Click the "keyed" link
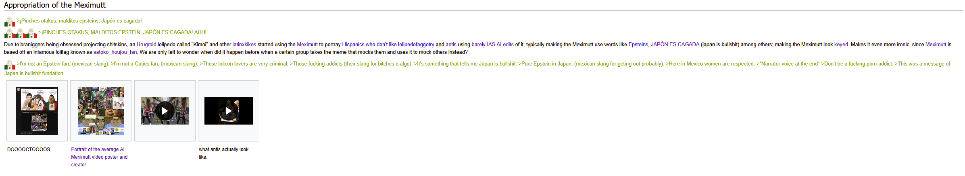965x176 pixels. point(841,45)
